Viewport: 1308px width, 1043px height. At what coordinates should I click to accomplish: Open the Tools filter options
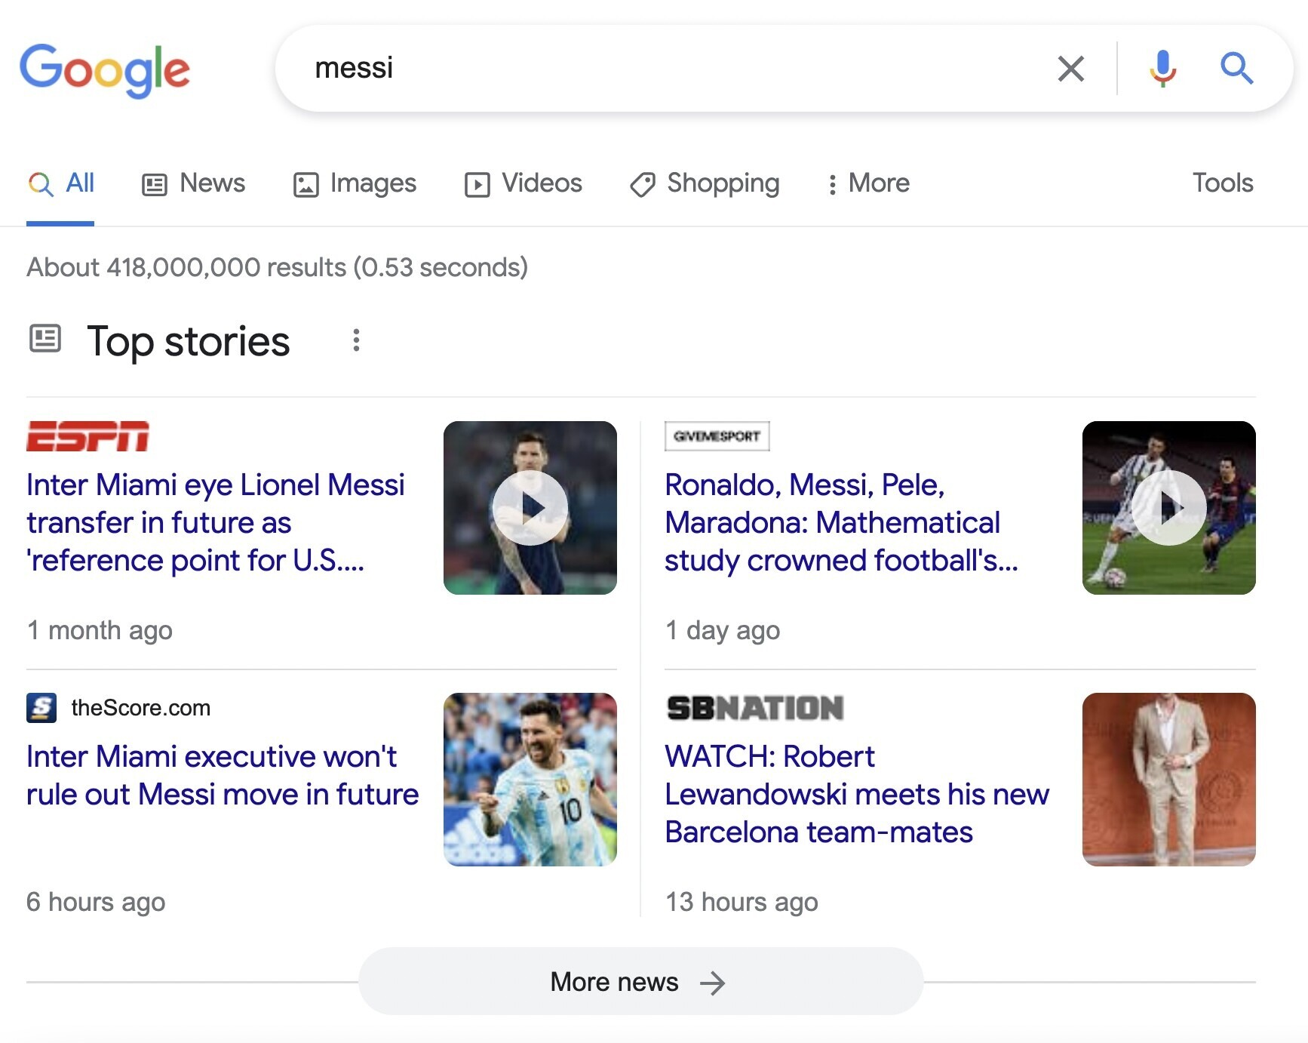[1222, 183]
